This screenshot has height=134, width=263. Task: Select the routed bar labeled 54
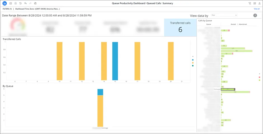click(x=226, y=120)
